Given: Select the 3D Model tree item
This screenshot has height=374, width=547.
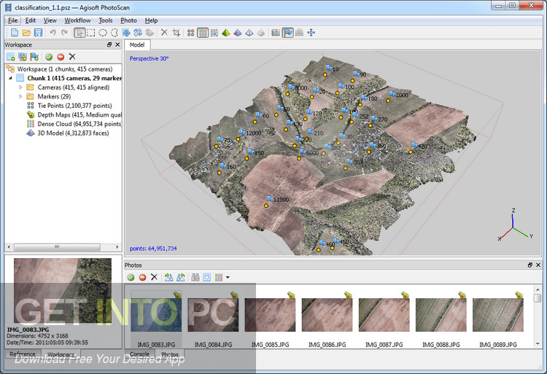Looking at the screenshot, I should coord(68,133).
